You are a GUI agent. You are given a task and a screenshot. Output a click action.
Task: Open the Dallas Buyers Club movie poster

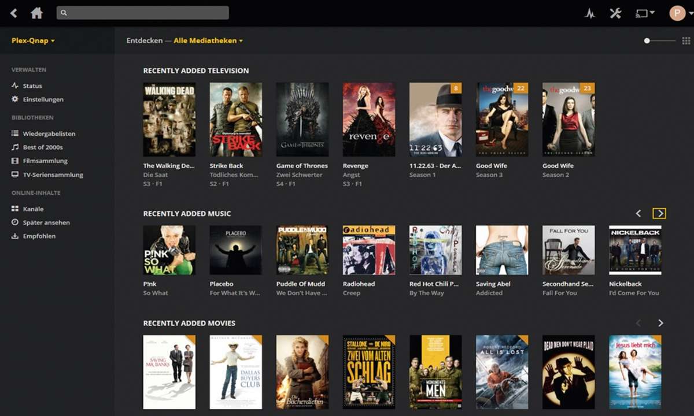click(x=236, y=372)
